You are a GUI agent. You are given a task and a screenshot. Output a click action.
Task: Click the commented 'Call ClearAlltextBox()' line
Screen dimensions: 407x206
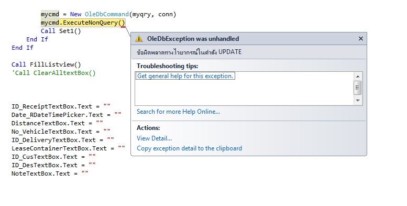click(53, 73)
